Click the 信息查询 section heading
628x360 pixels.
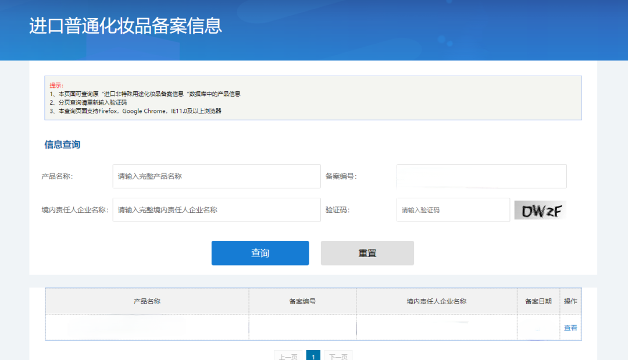62,145
